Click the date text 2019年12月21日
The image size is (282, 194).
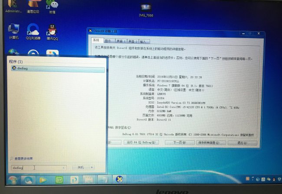[x=168, y=77]
